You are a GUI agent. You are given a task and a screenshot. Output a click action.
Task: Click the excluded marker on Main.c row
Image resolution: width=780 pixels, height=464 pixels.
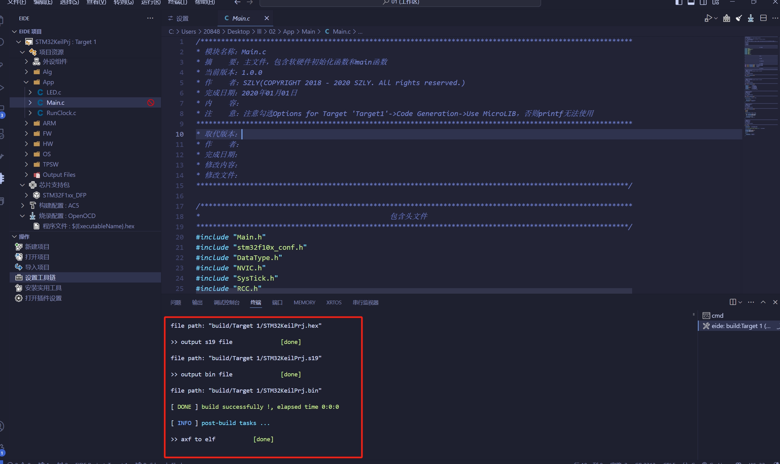[x=151, y=103]
